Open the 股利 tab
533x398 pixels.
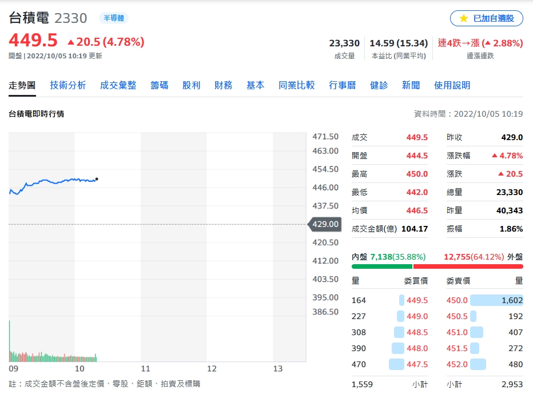pyautogui.click(x=192, y=85)
